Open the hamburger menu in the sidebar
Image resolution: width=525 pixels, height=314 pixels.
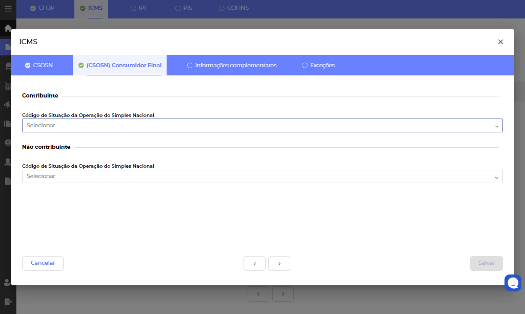[8, 9]
